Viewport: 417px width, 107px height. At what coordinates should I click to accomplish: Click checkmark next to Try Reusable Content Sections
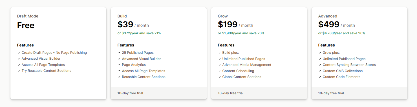(19, 71)
